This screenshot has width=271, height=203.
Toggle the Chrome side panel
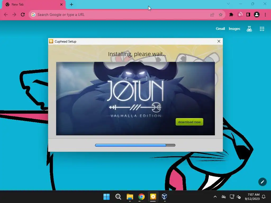(x=248, y=15)
